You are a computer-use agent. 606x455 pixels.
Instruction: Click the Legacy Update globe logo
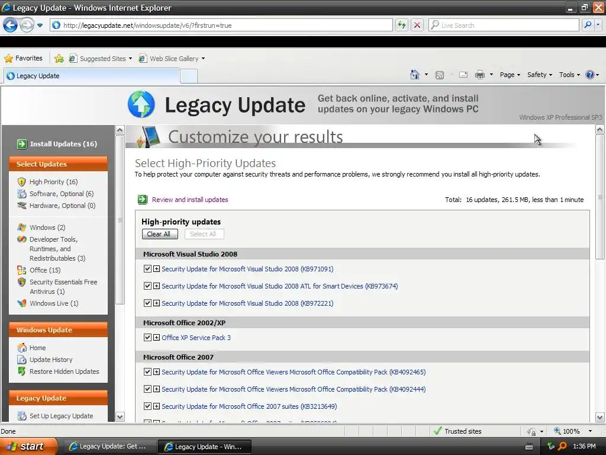(x=141, y=104)
